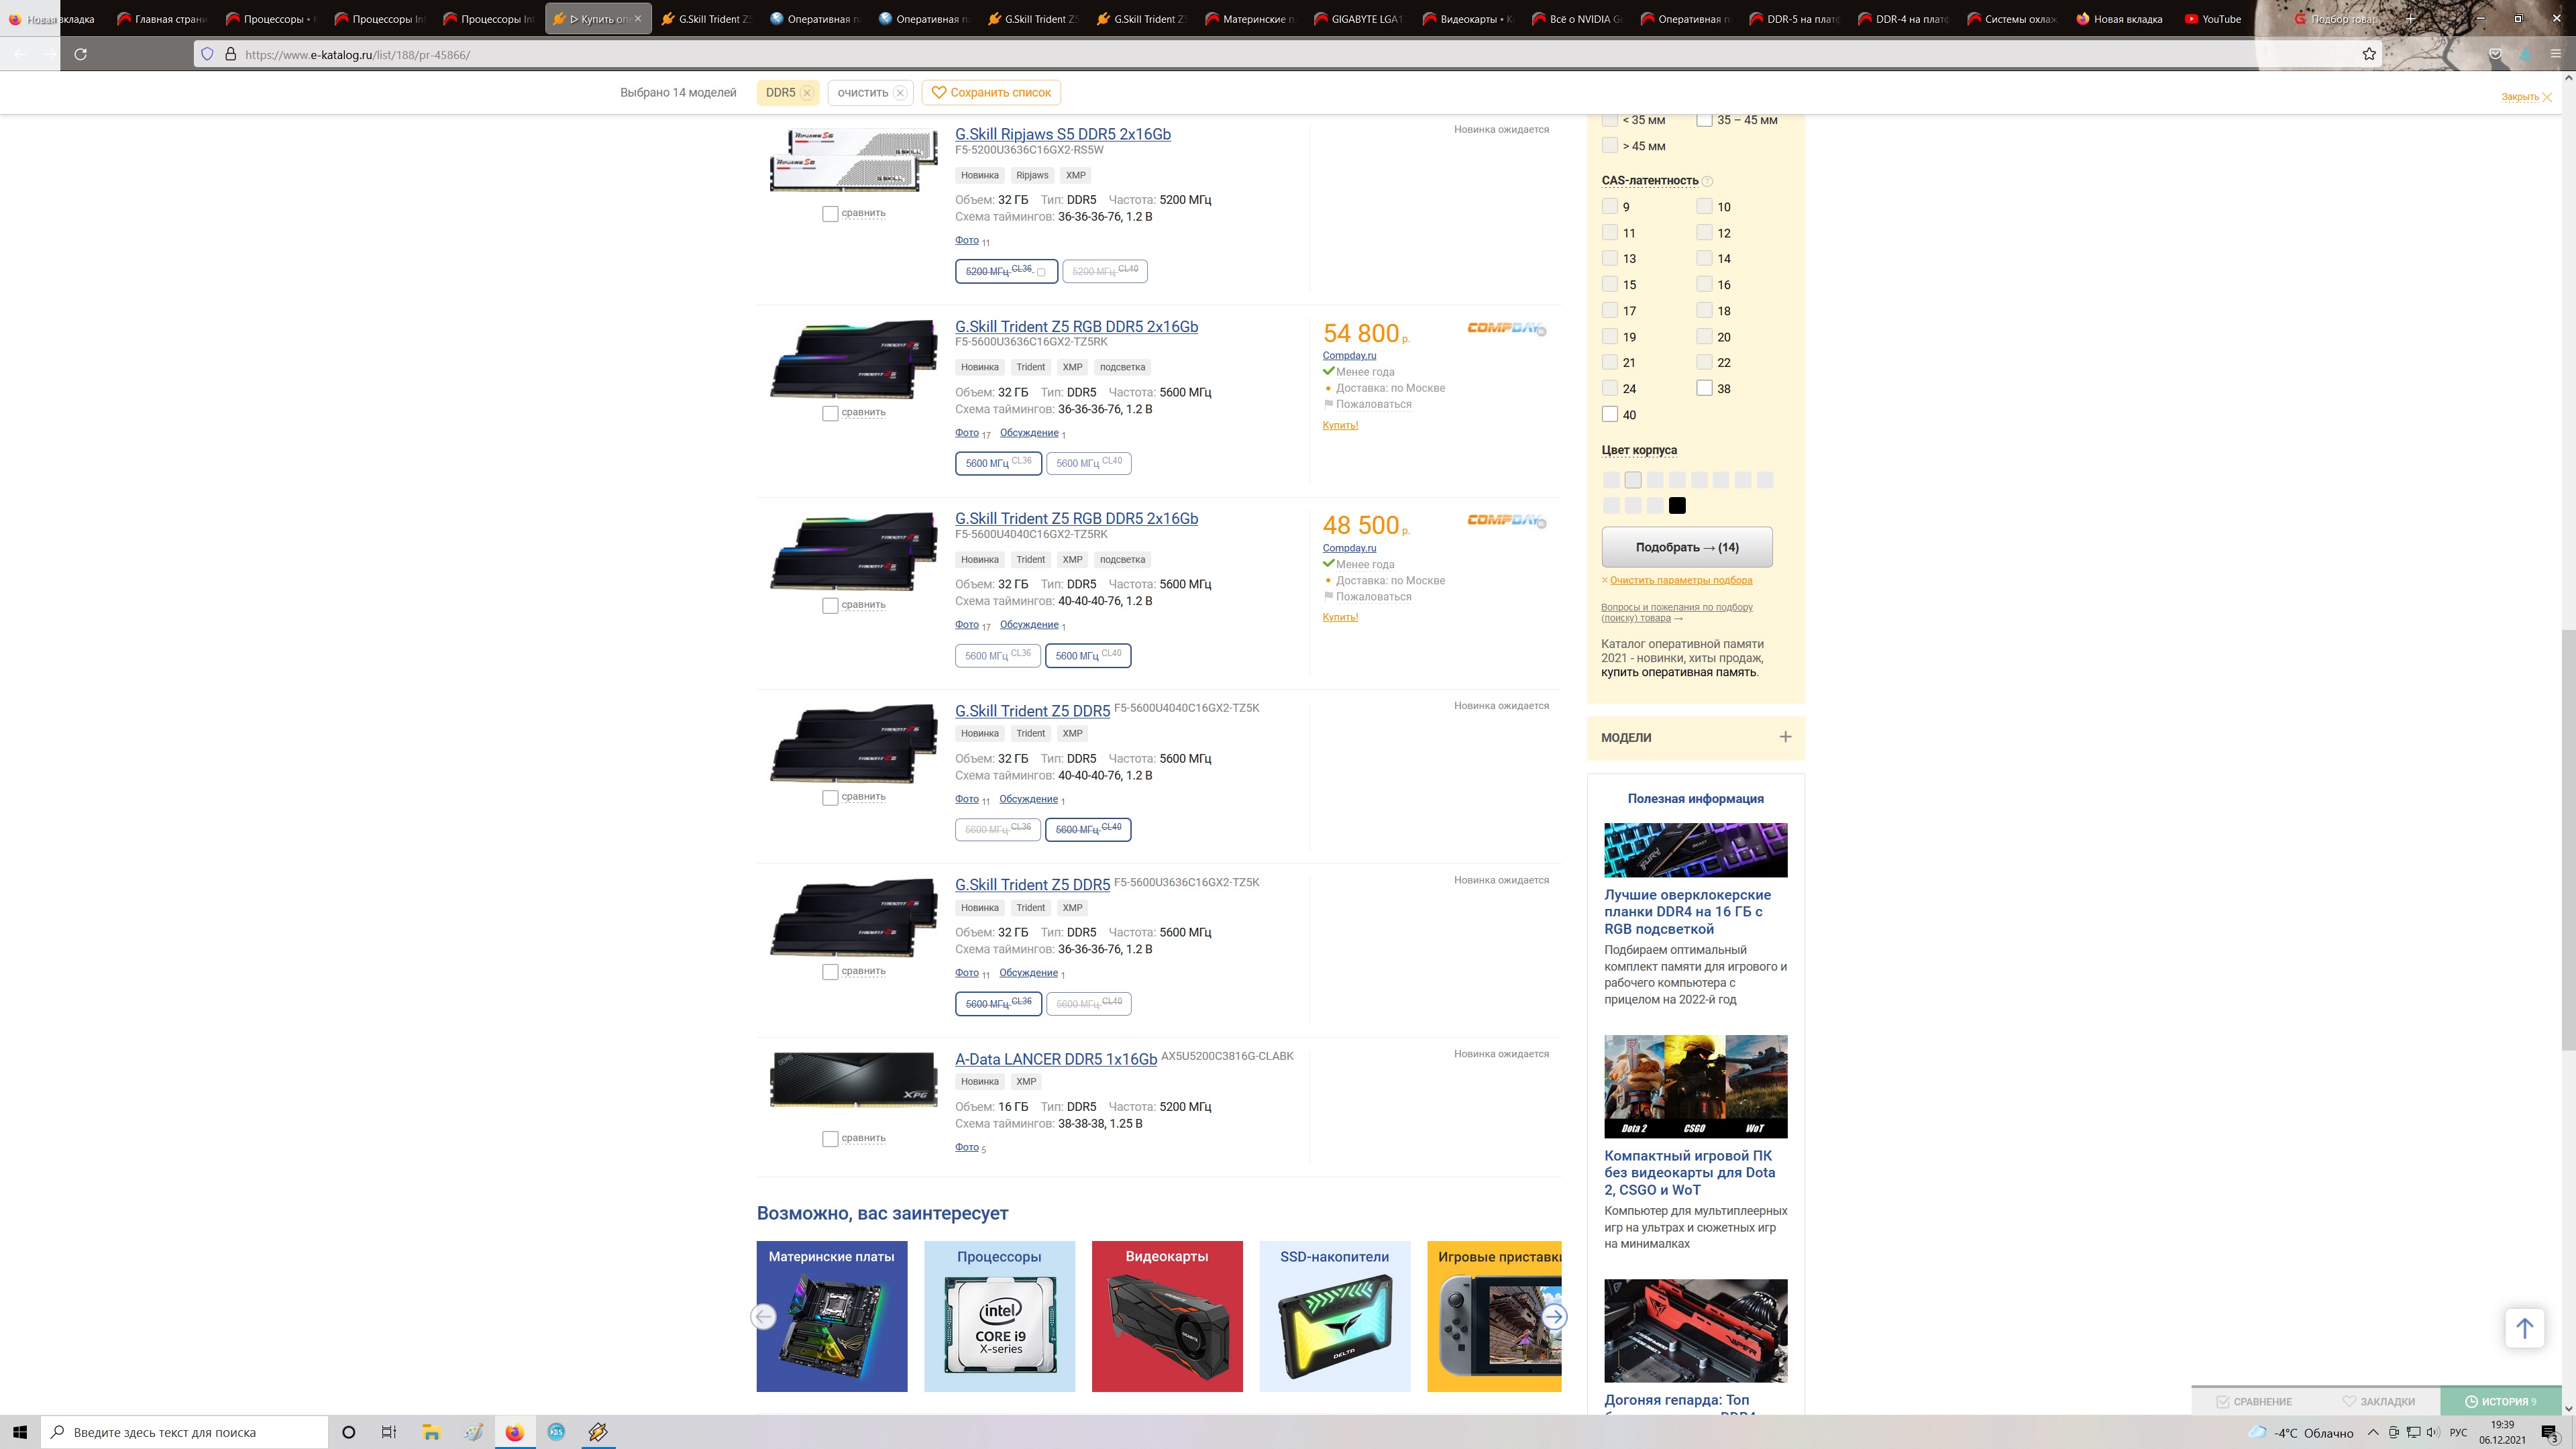Image resolution: width=2576 pixels, height=1449 pixels.
Task: Enable CAS latency 40 checkbox
Action: (1610, 414)
